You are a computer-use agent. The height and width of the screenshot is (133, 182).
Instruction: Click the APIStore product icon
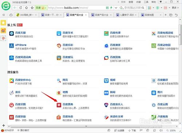point(12,46)
